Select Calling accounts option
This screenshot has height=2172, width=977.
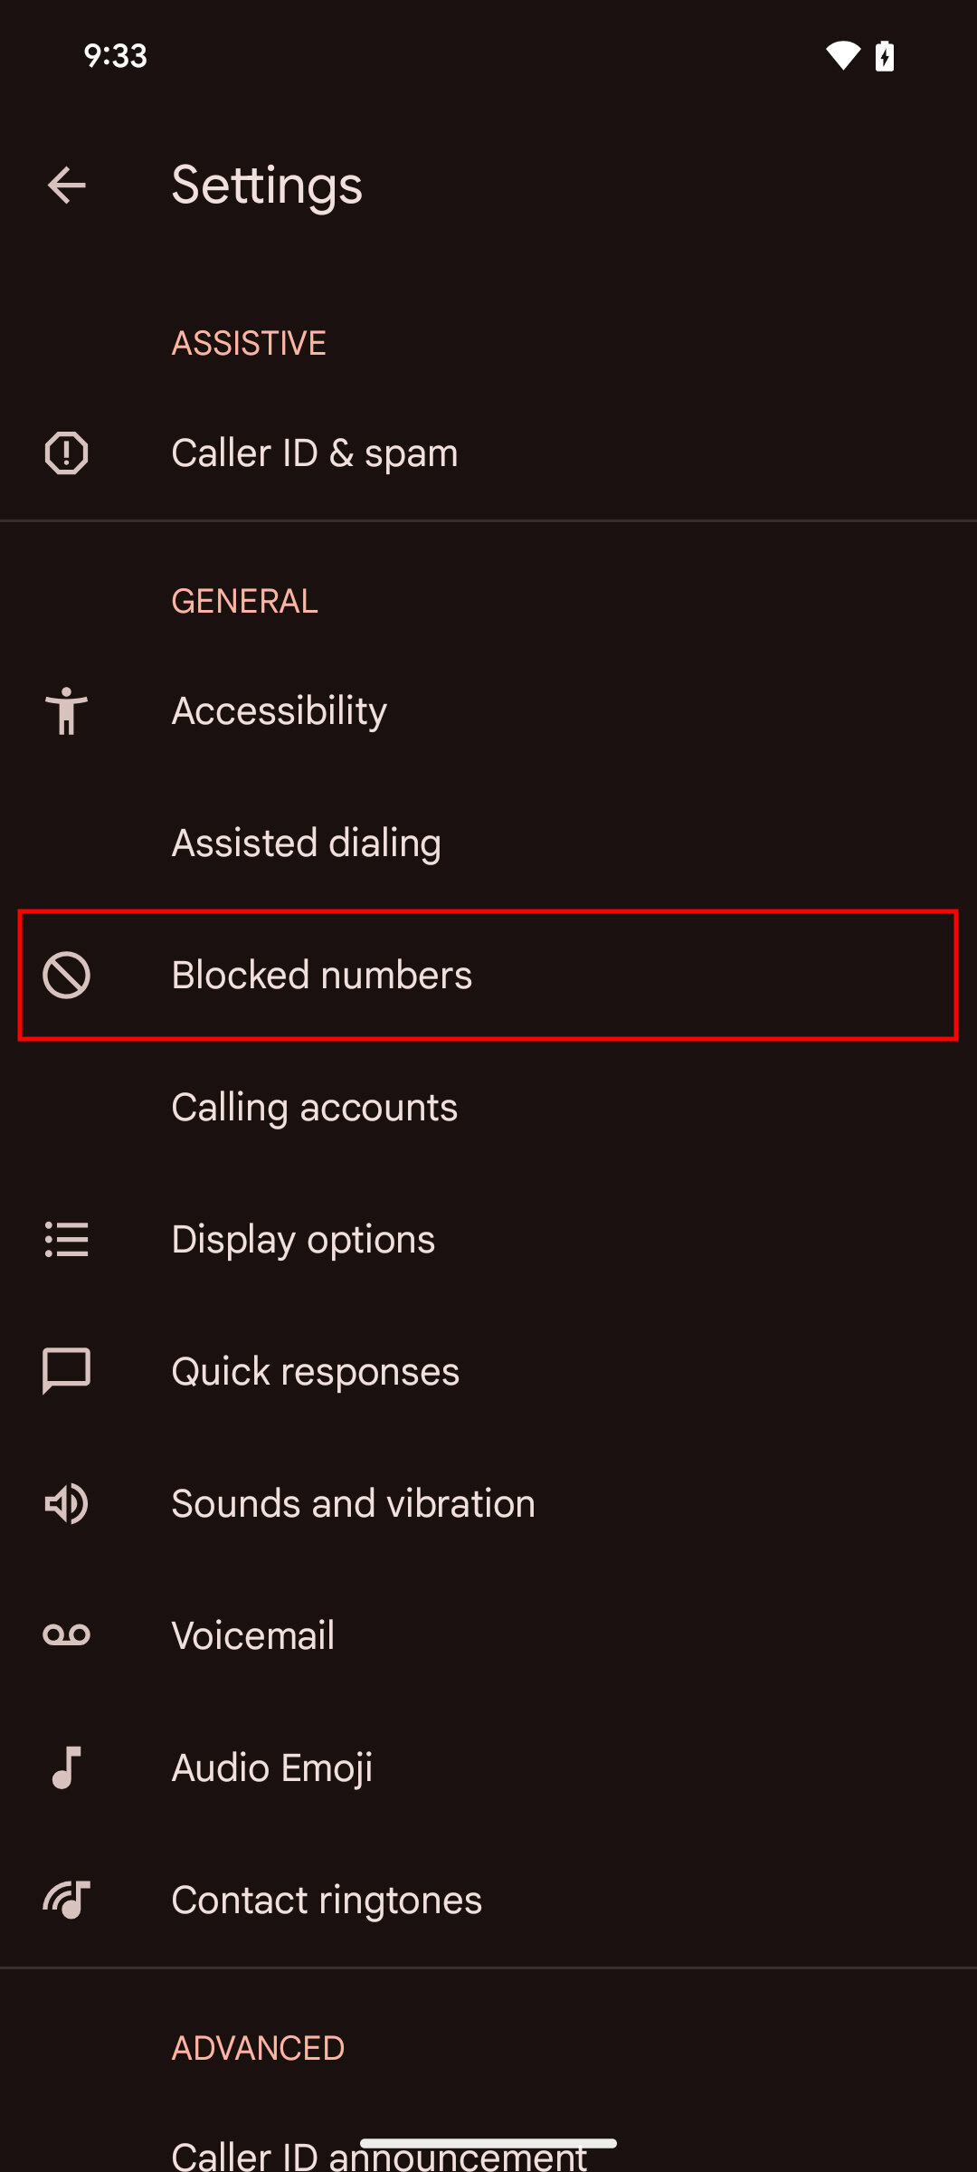click(x=315, y=1108)
